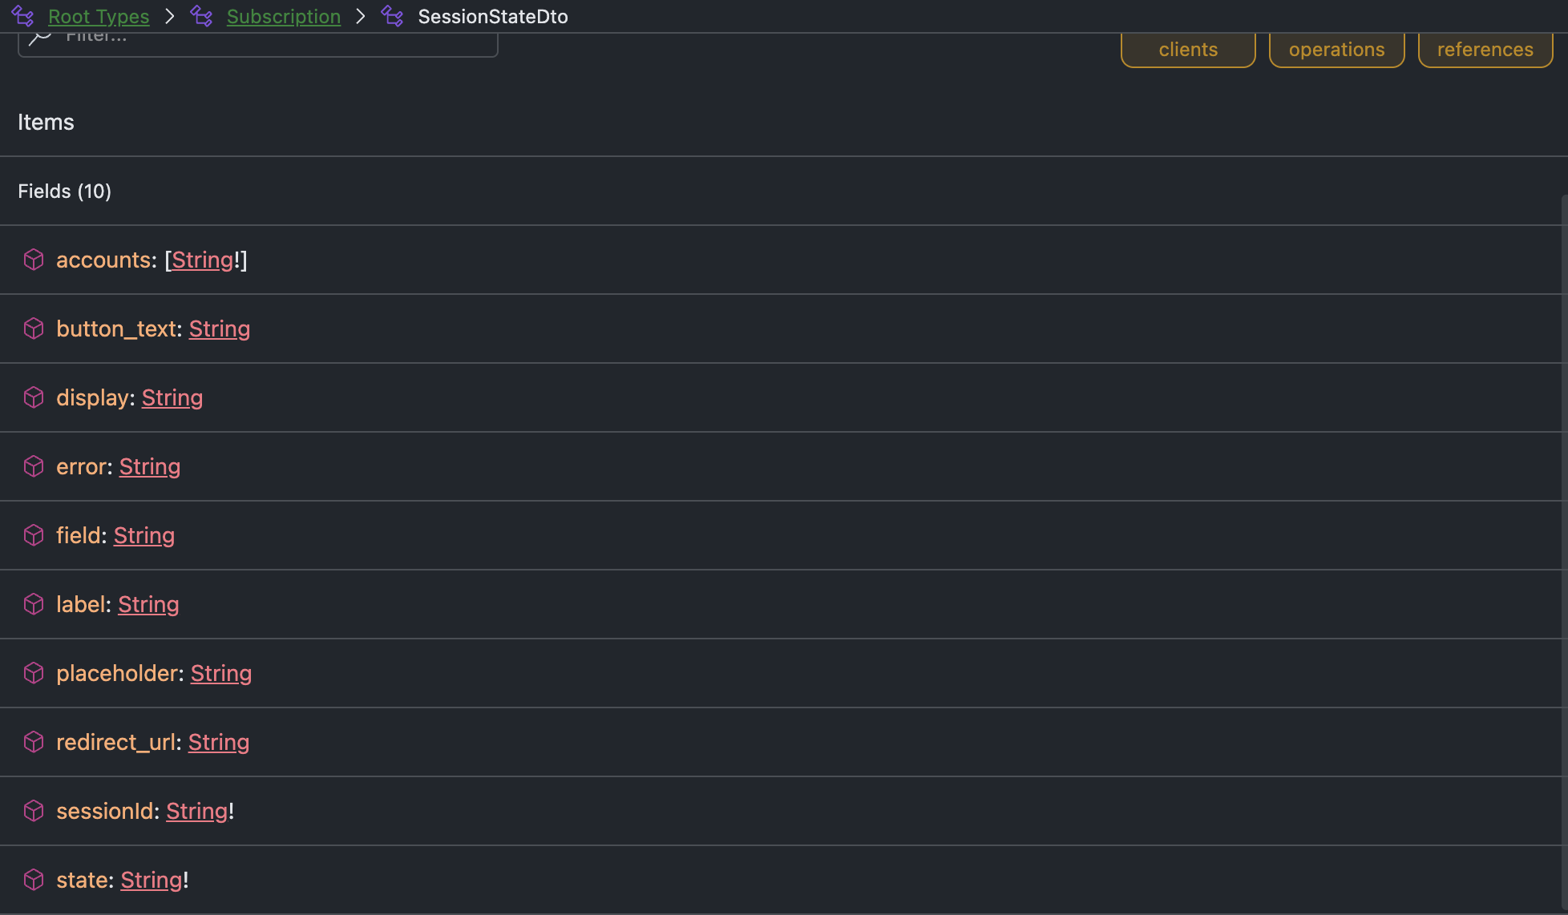Click the cube icon beside placeholder field

click(34, 673)
